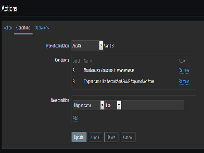Click the Actions page heading

(9, 8)
